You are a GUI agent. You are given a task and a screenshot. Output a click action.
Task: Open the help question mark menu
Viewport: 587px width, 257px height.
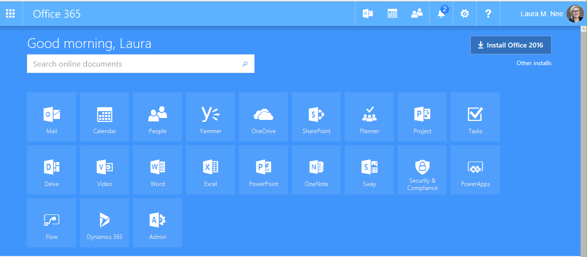(488, 14)
